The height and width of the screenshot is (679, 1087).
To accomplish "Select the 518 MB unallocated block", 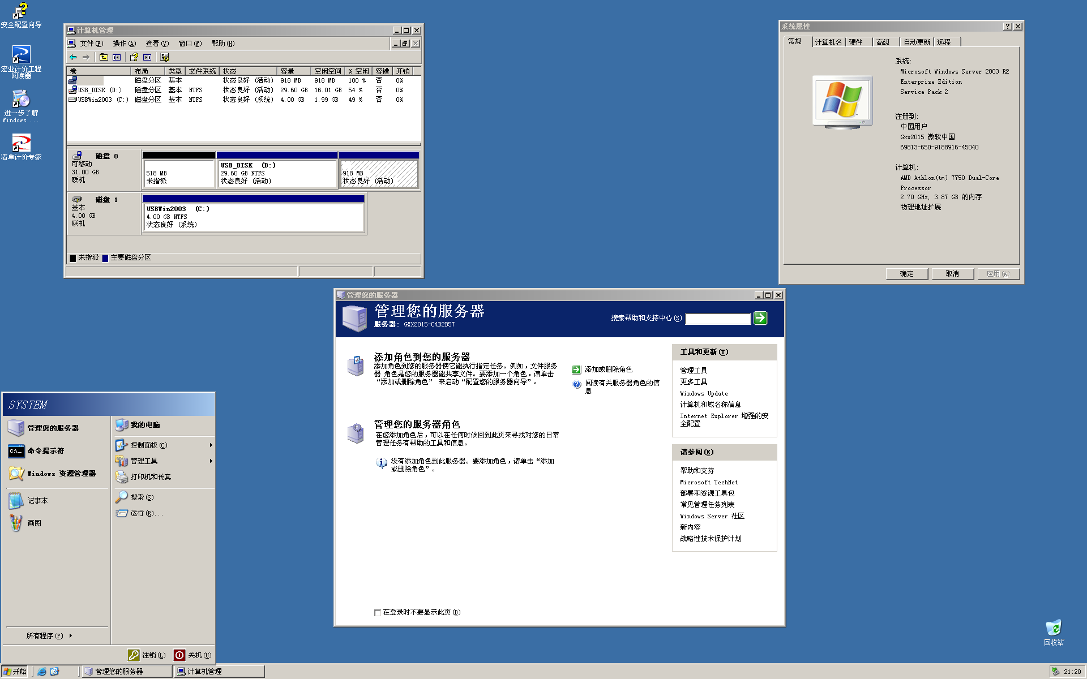I will 178,170.
